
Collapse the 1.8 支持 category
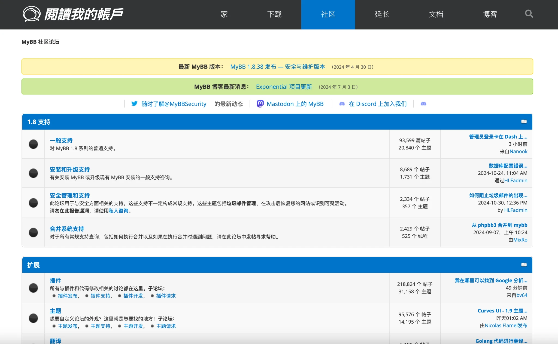pos(524,122)
